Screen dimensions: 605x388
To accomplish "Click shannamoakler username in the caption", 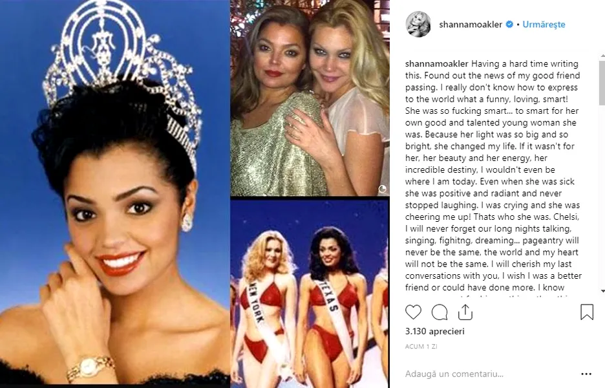I will 437,64.
